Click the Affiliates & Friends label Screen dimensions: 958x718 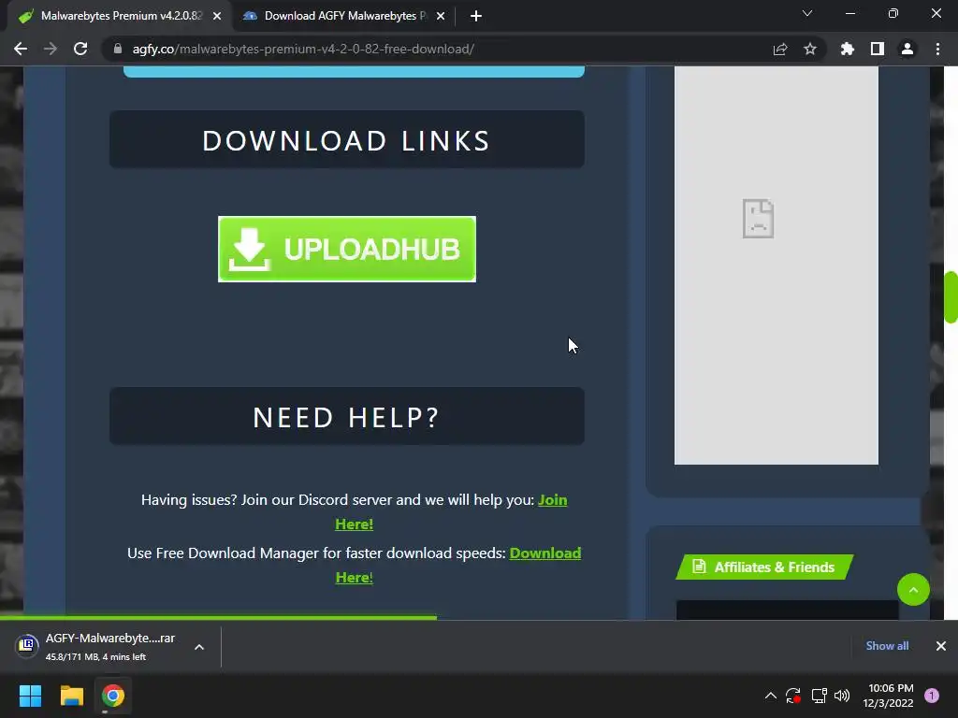[x=765, y=567]
